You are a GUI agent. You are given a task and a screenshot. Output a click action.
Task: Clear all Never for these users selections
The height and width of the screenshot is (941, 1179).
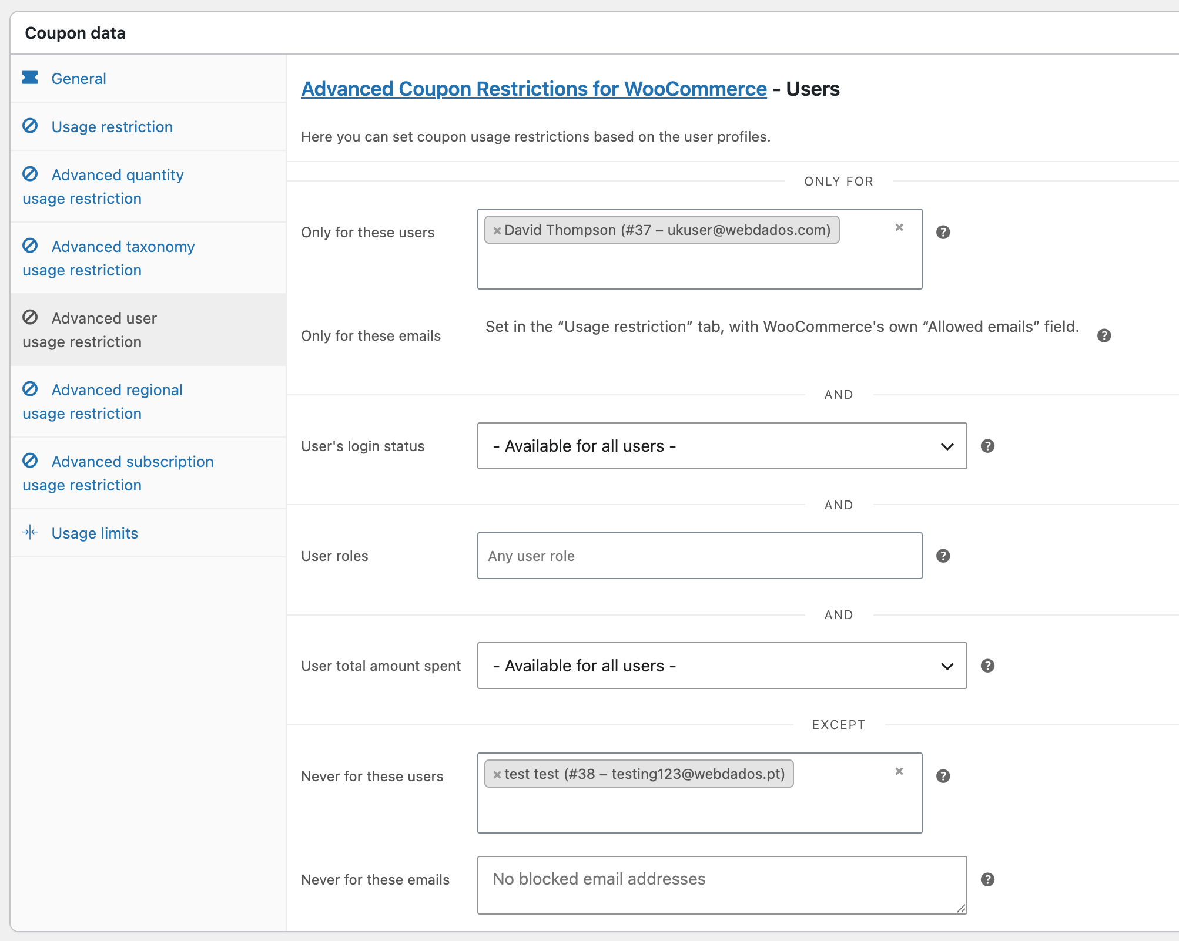899,771
